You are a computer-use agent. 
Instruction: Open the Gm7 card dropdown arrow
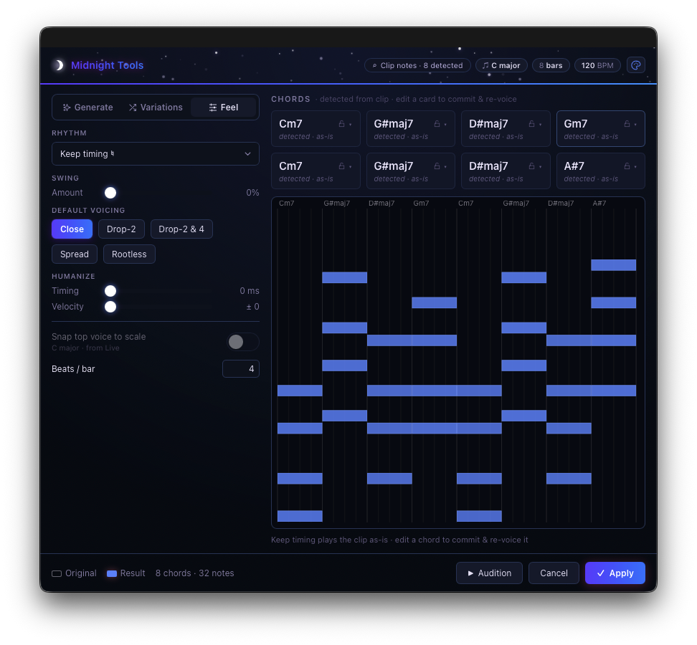(635, 125)
